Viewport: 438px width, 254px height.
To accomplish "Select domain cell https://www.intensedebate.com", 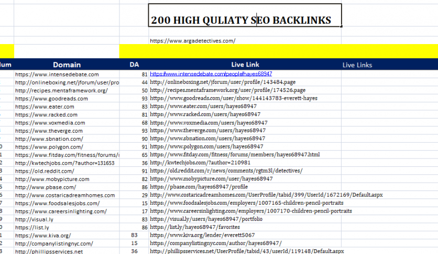I will click(x=57, y=75).
